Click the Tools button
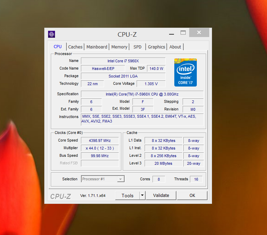This screenshot has width=267, height=235. click(x=127, y=196)
